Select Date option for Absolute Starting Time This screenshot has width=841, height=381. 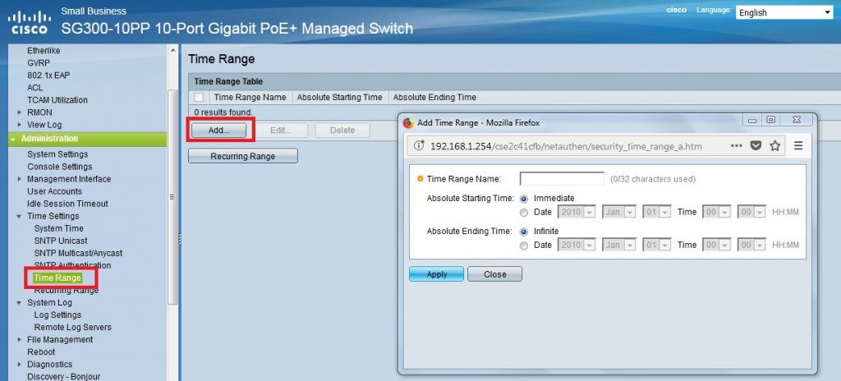pyautogui.click(x=524, y=213)
